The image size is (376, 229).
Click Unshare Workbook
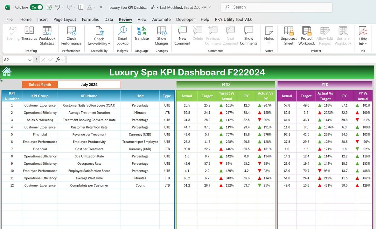point(343,36)
